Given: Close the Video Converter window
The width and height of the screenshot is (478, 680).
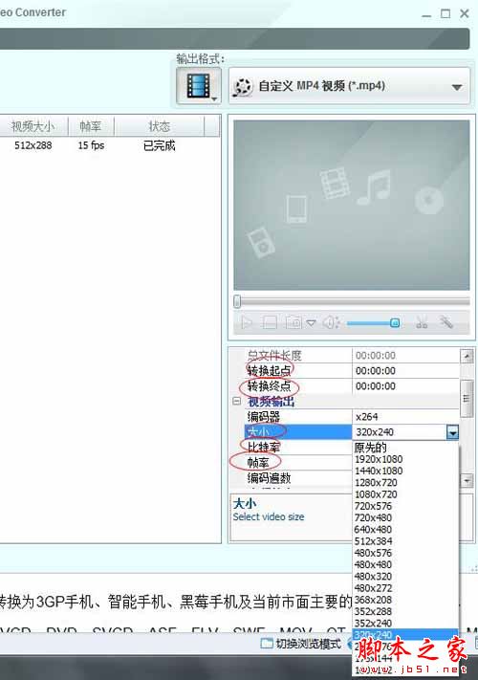Looking at the screenshot, I should pyautogui.click(x=465, y=14).
